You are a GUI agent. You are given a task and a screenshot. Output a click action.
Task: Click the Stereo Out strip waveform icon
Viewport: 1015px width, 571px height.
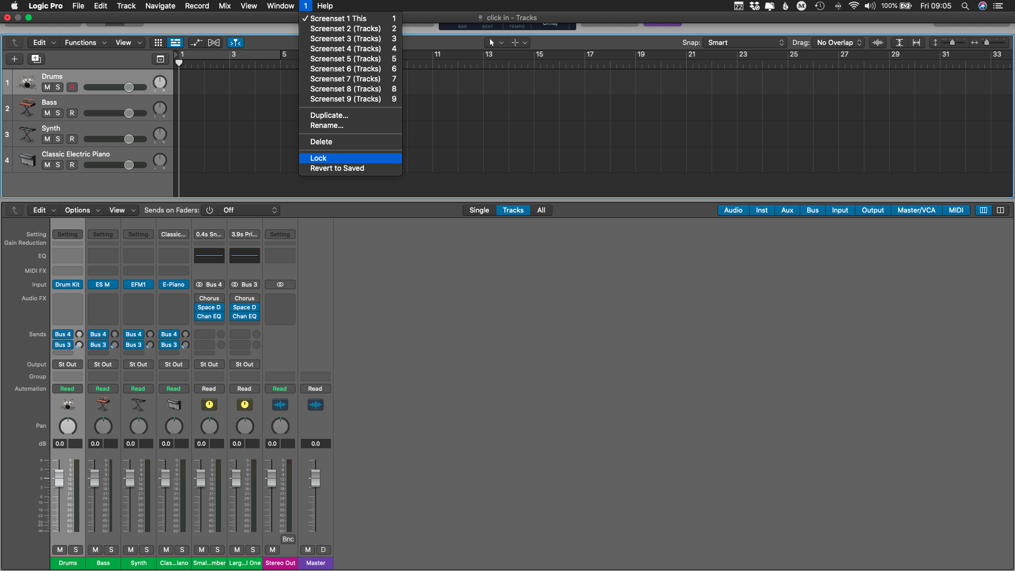(x=280, y=404)
